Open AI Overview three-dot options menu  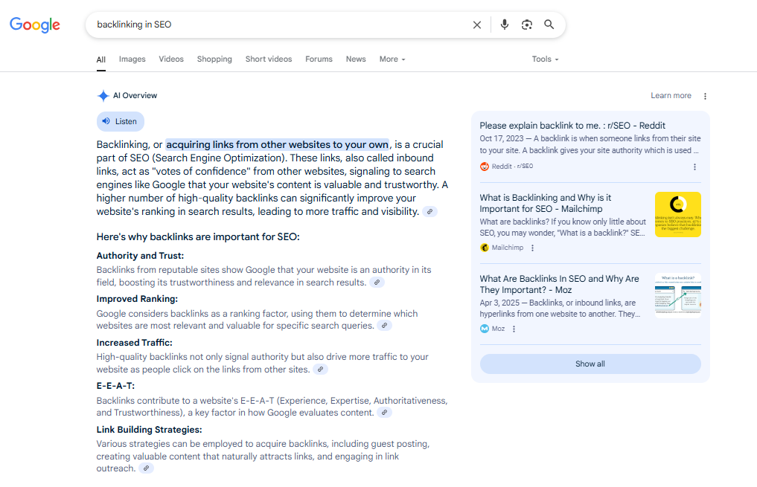706,96
